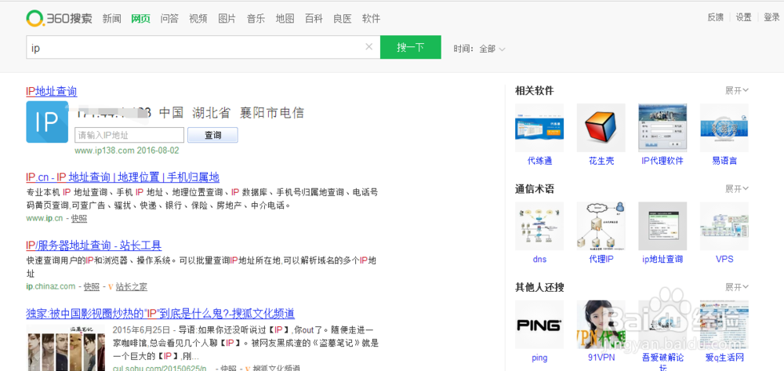
Task: Click the 盗墓笔记 article thumbnail
Action: coord(66,348)
